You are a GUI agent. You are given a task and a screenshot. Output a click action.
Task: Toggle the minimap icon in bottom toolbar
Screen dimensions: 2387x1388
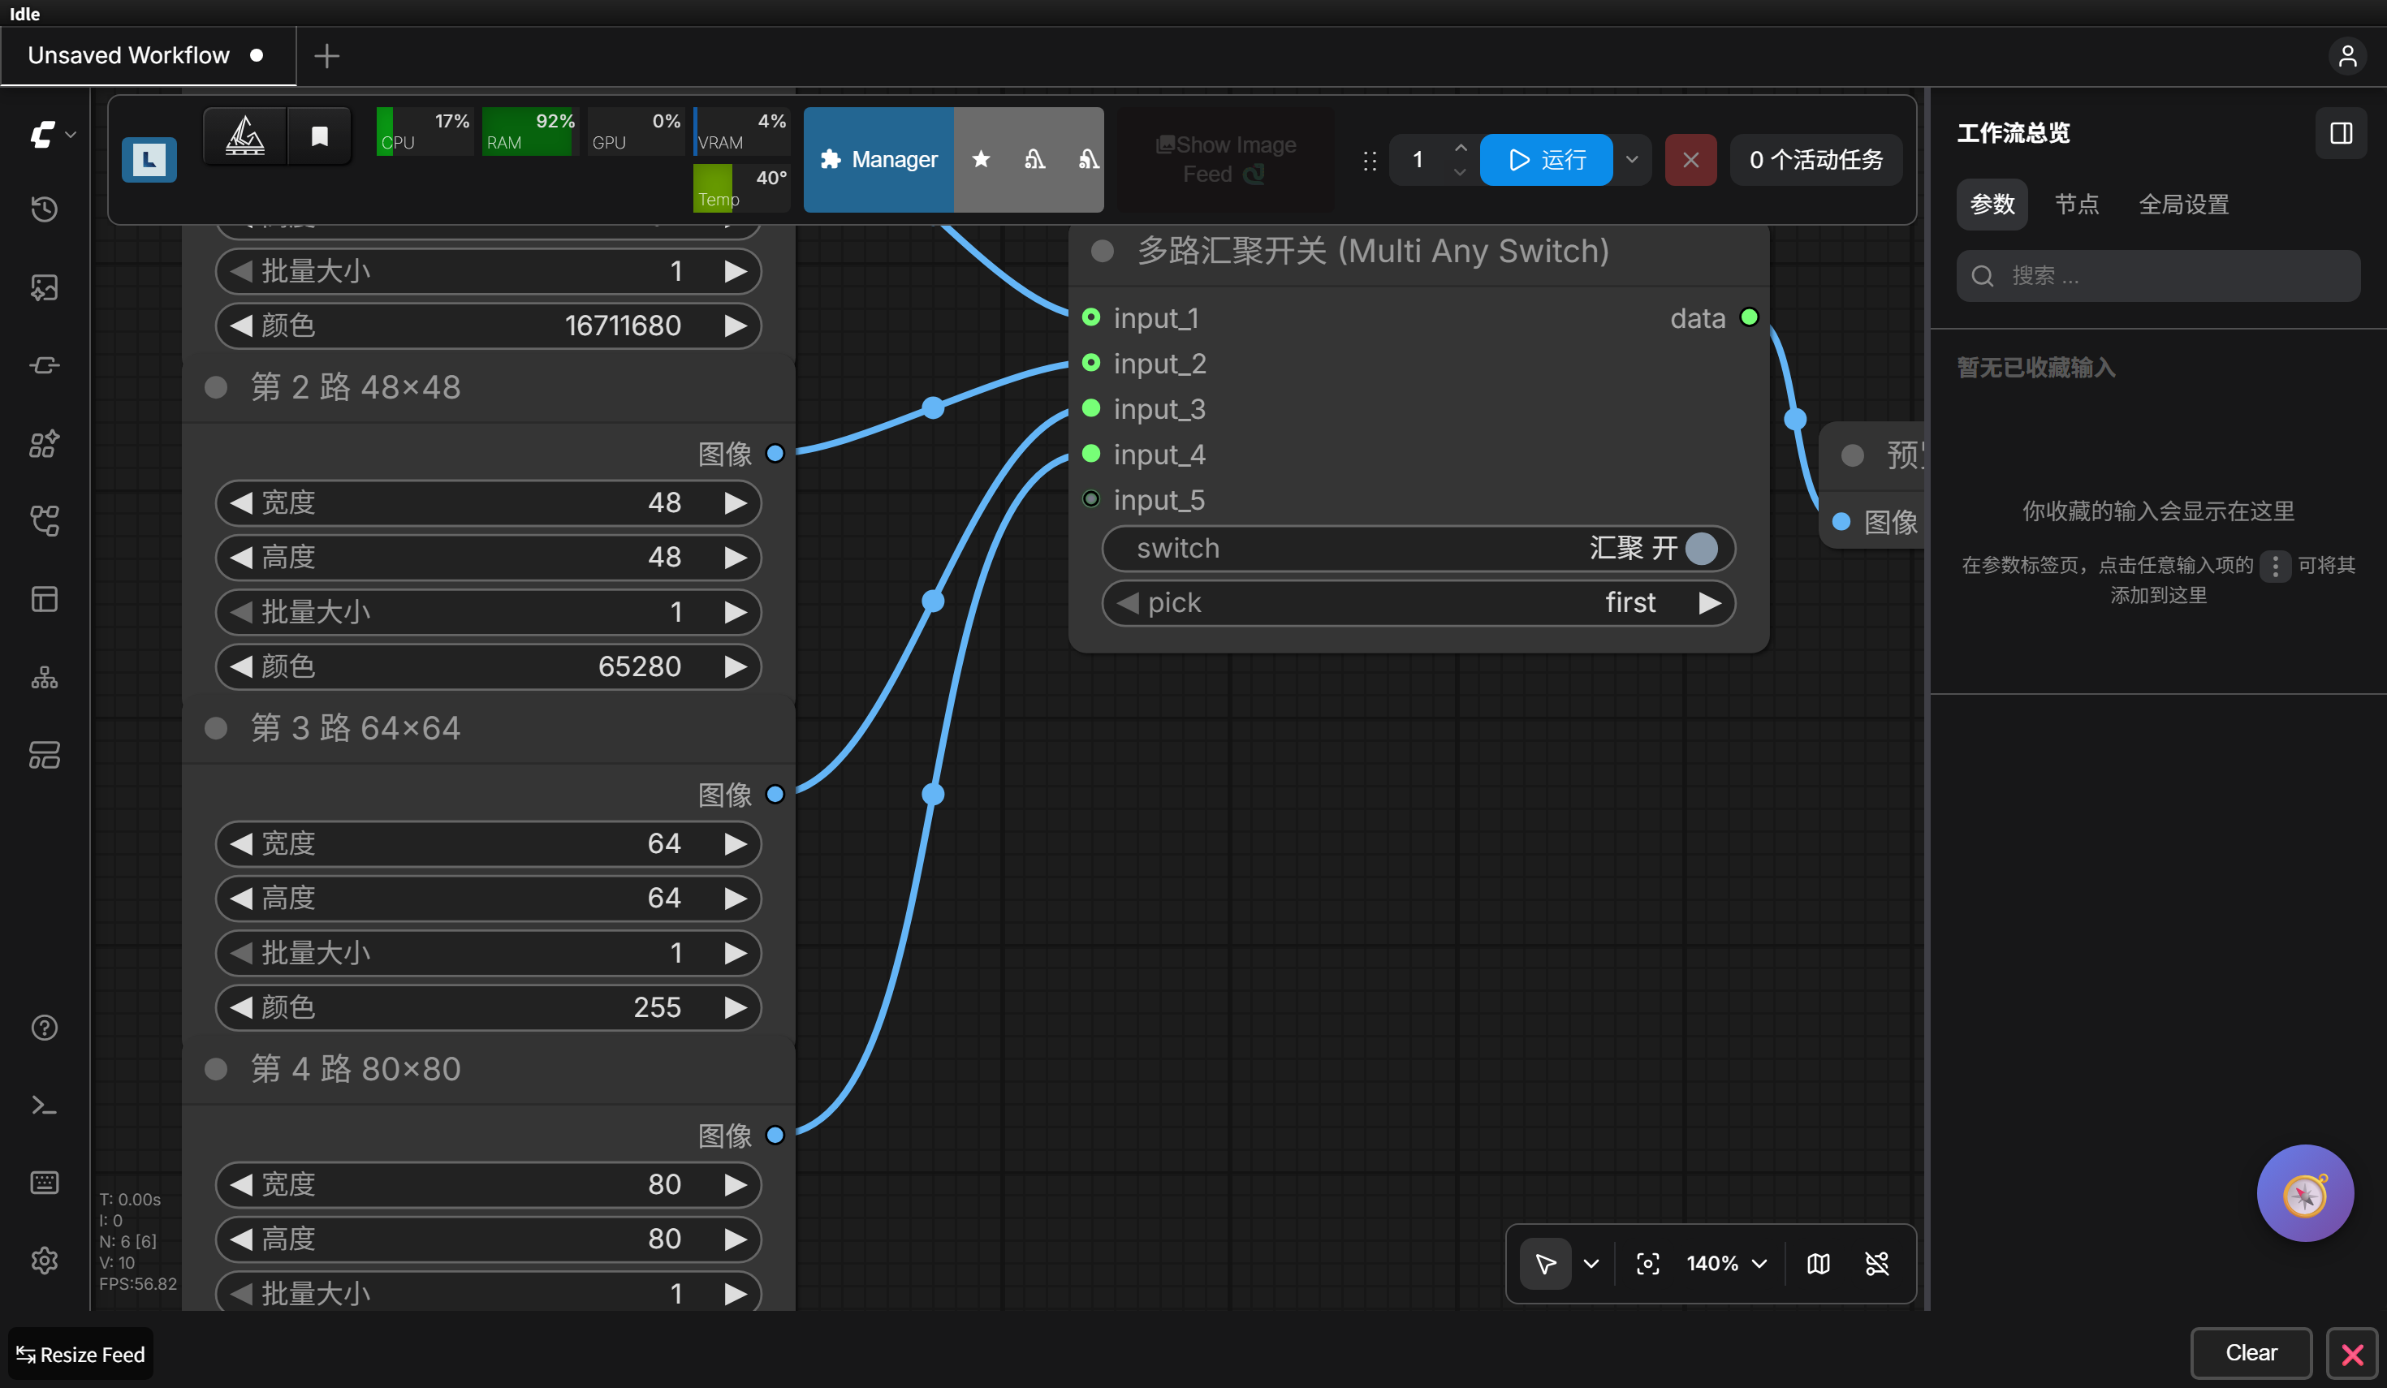(x=1818, y=1263)
